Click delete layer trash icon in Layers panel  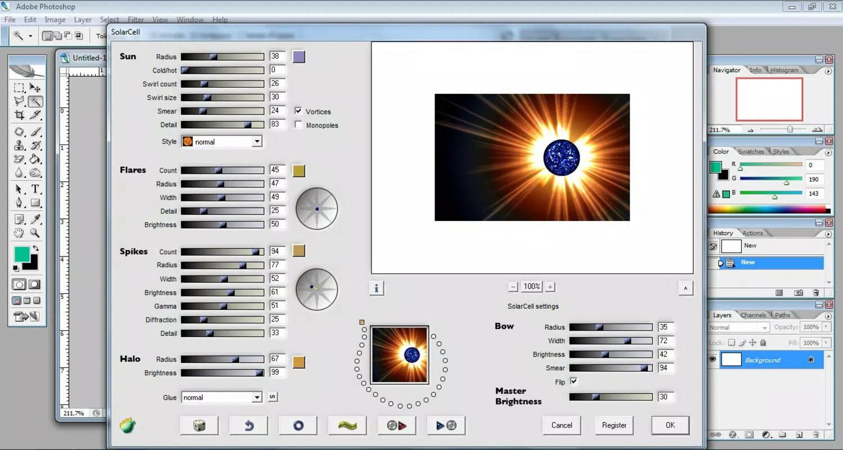[x=816, y=434]
